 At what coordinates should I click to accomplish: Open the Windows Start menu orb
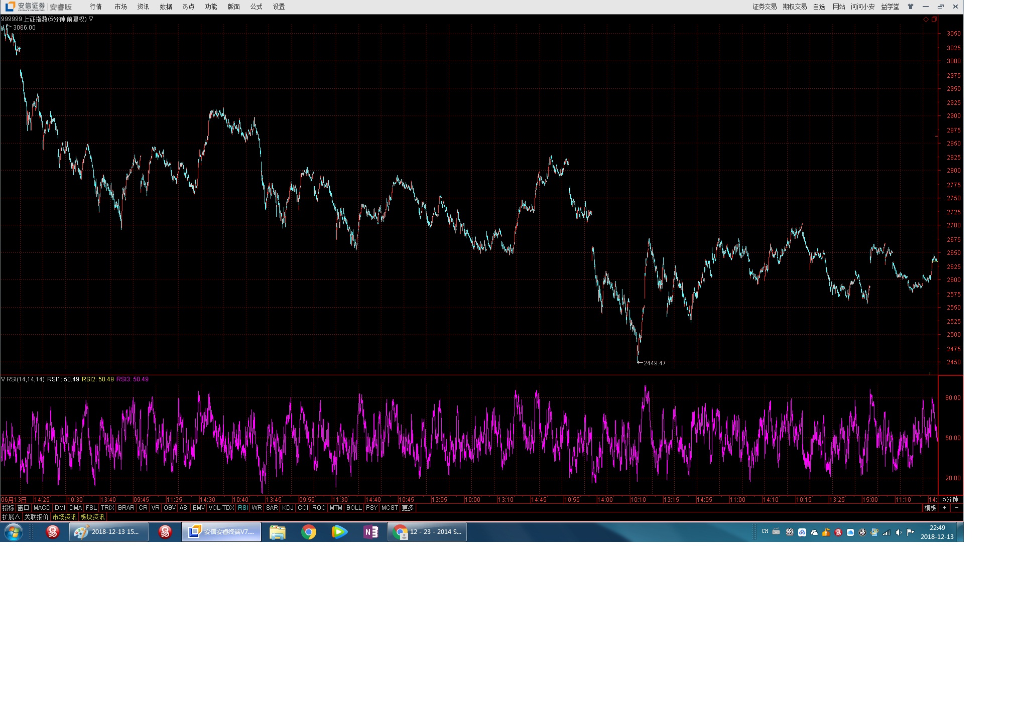point(14,532)
